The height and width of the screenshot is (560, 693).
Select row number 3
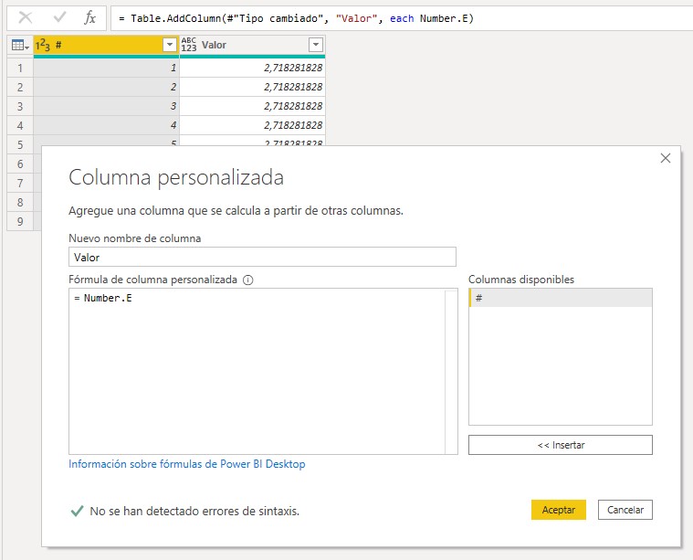20,106
